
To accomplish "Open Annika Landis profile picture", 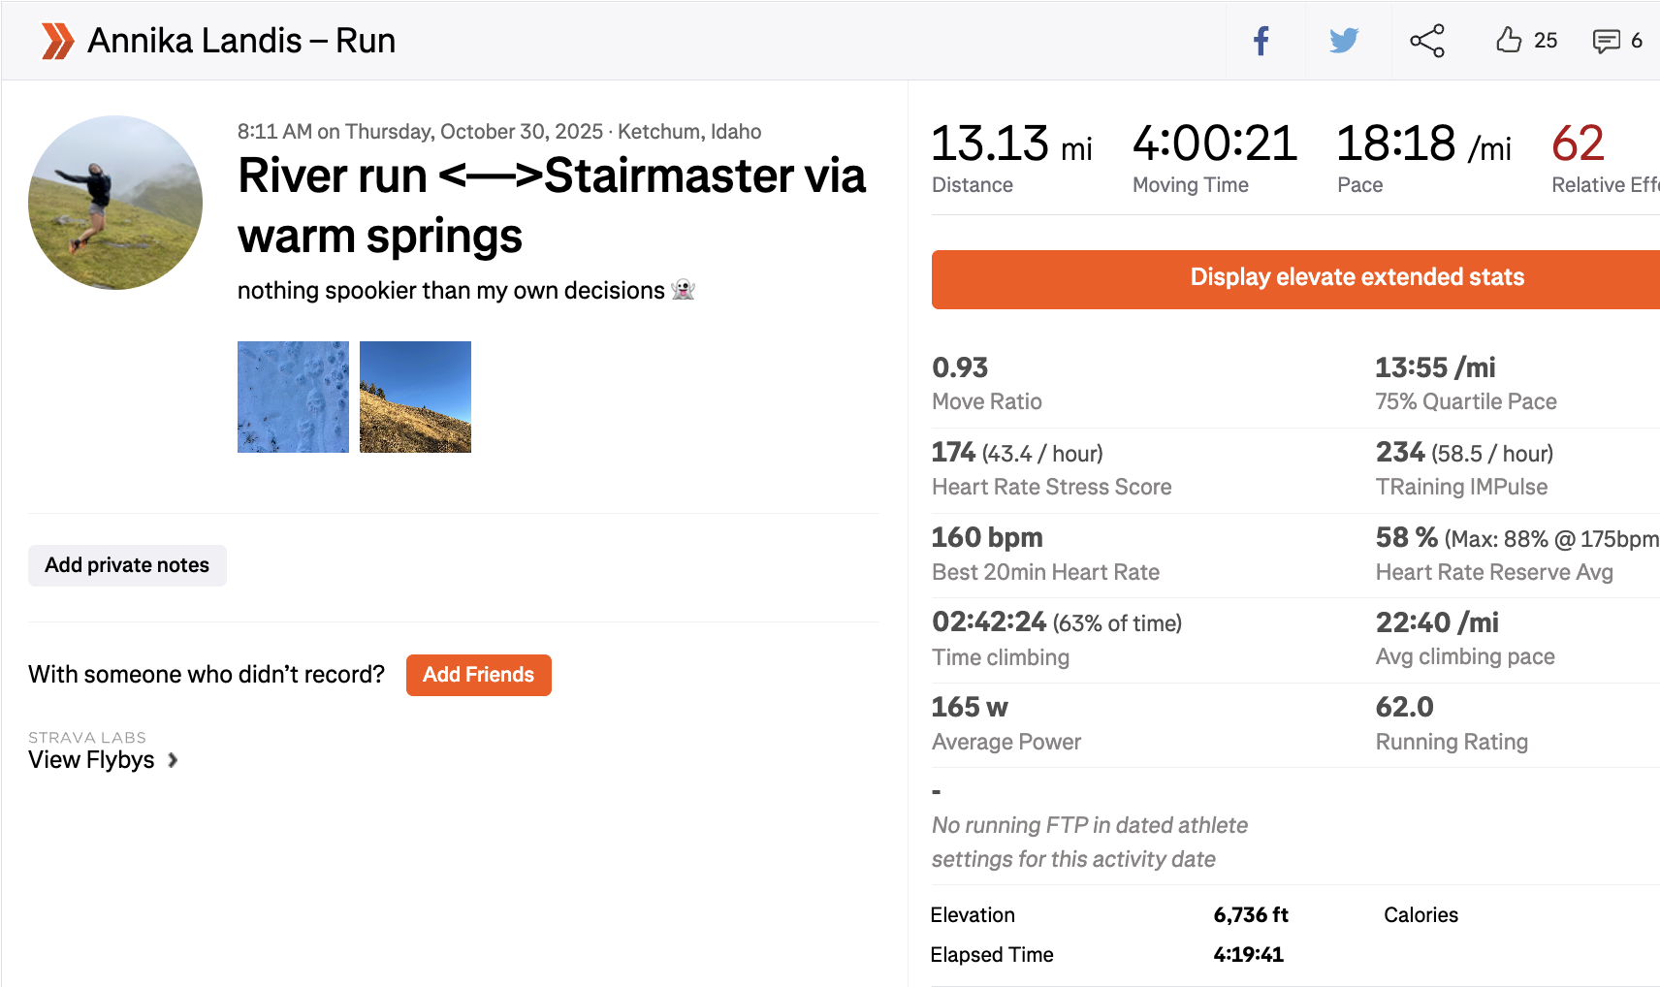I will (115, 203).
